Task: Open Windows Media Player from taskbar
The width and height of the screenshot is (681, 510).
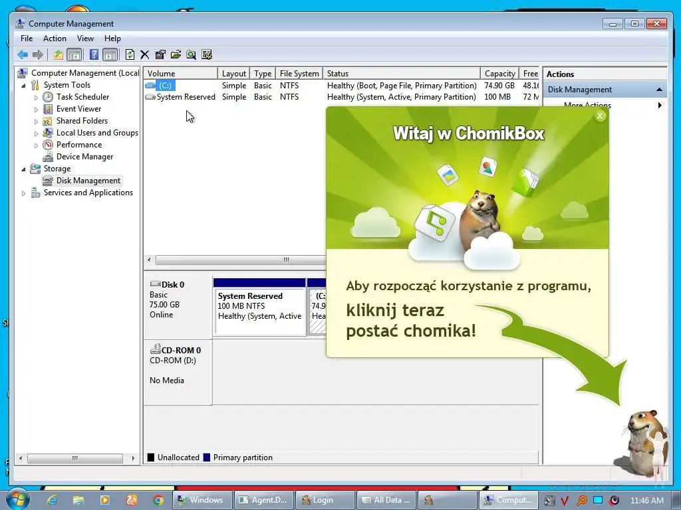Action: 104,500
